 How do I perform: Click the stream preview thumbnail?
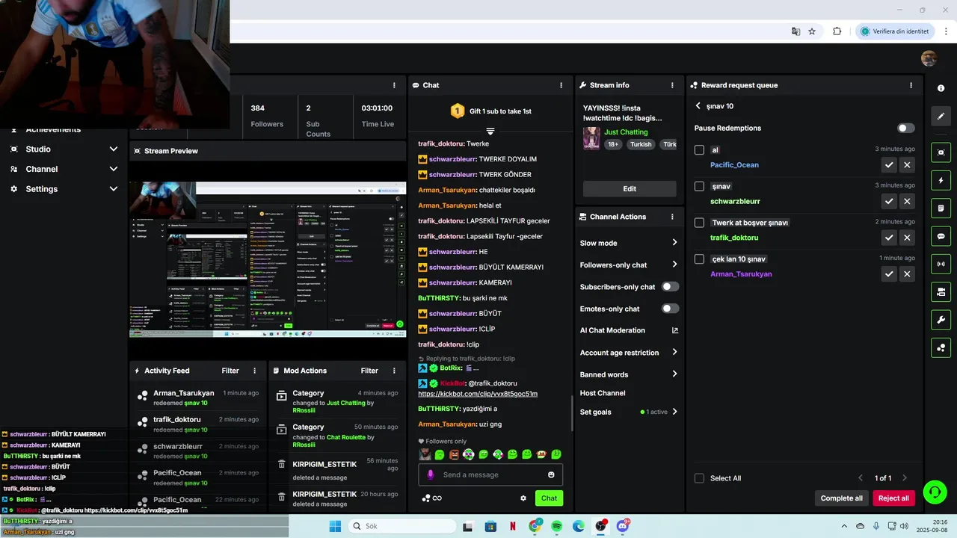click(x=268, y=259)
